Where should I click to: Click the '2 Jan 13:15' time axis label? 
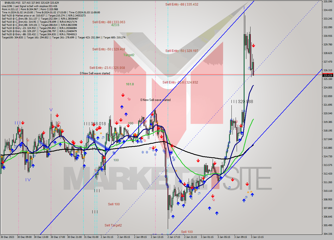157,237
